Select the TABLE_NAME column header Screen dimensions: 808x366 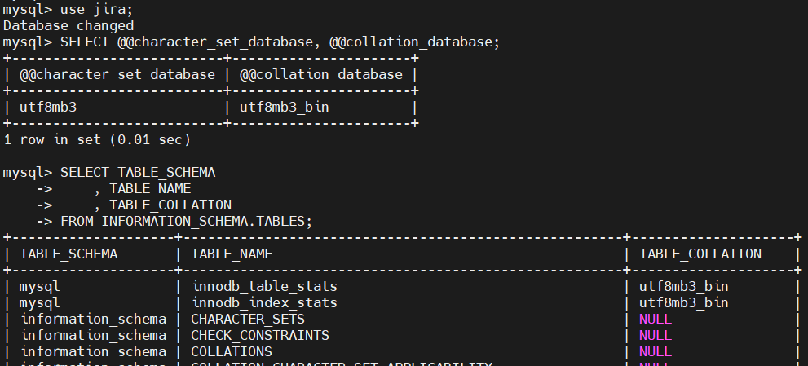pyautogui.click(x=232, y=254)
